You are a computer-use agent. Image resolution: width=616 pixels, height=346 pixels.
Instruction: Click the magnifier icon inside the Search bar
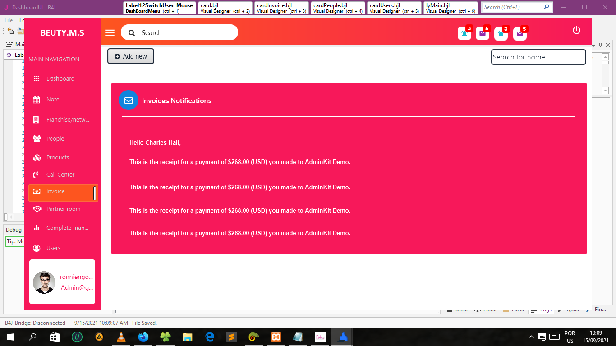132,33
